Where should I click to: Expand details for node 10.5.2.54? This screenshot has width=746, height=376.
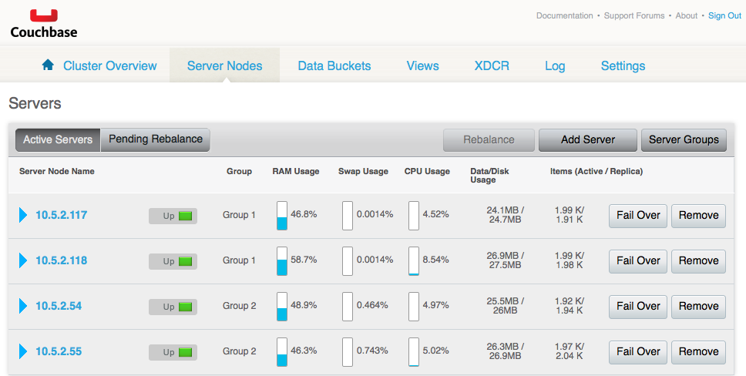pos(23,307)
